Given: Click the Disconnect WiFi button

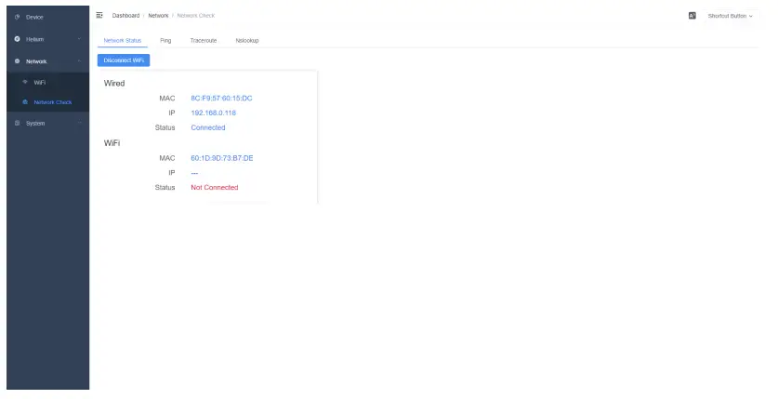Looking at the screenshot, I should (x=124, y=60).
